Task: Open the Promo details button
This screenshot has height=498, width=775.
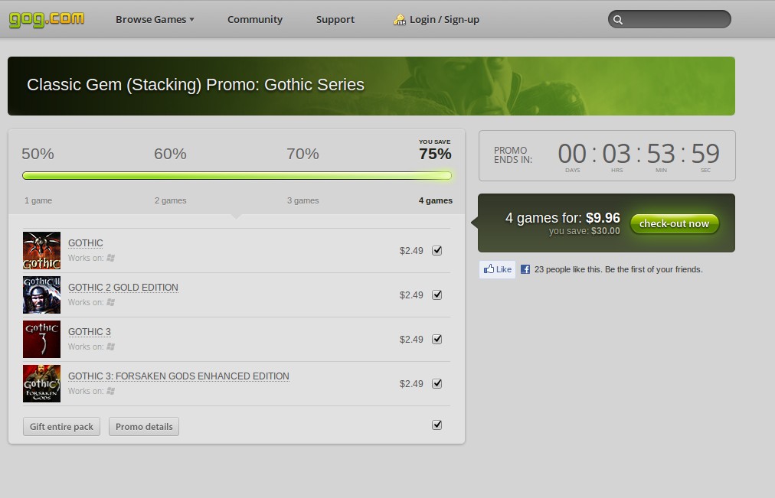Action: tap(144, 426)
